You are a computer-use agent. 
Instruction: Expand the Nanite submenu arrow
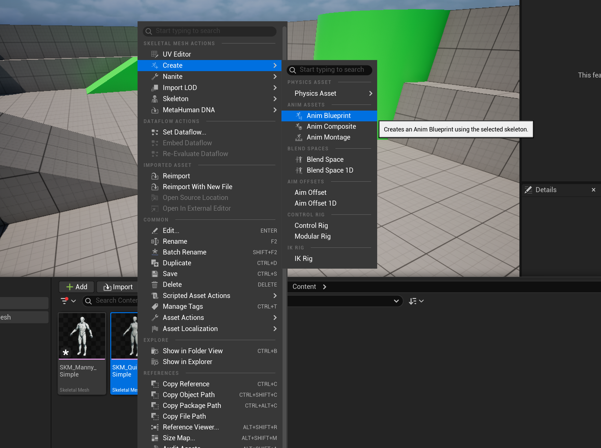coord(275,77)
